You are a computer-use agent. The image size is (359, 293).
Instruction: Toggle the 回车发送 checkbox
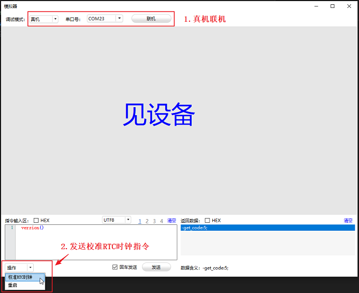115,267
